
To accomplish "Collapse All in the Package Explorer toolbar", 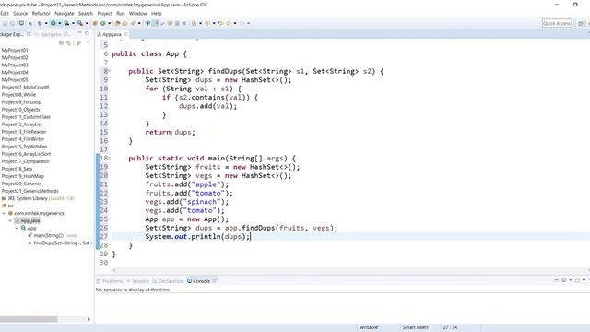I will coord(62,43).
